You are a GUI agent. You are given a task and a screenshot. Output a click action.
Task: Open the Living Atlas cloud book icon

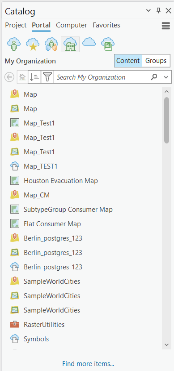[108, 44]
